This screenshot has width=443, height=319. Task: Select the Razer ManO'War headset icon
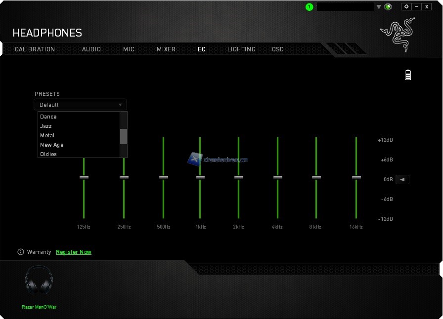pos(39,280)
